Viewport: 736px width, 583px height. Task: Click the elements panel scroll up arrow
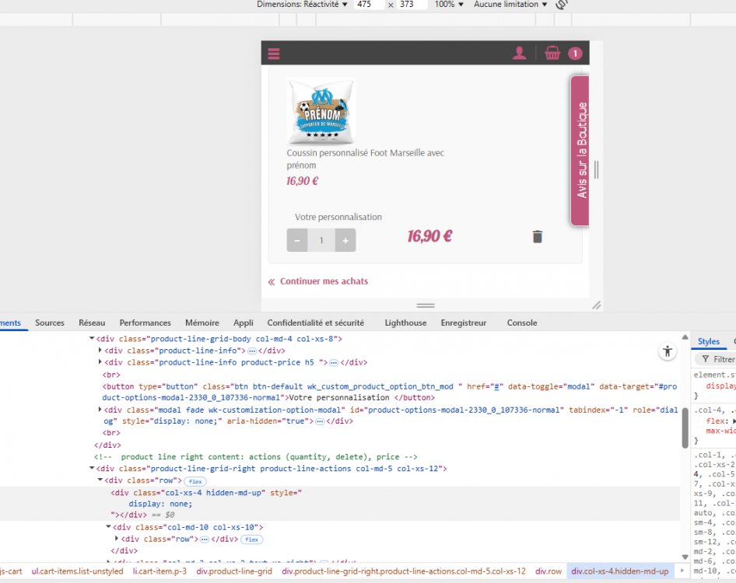(685, 337)
